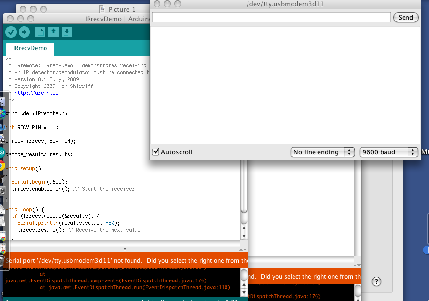
Task: Click the console scroll up arrow in IRrecvDemo window
Action: pos(244,284)
